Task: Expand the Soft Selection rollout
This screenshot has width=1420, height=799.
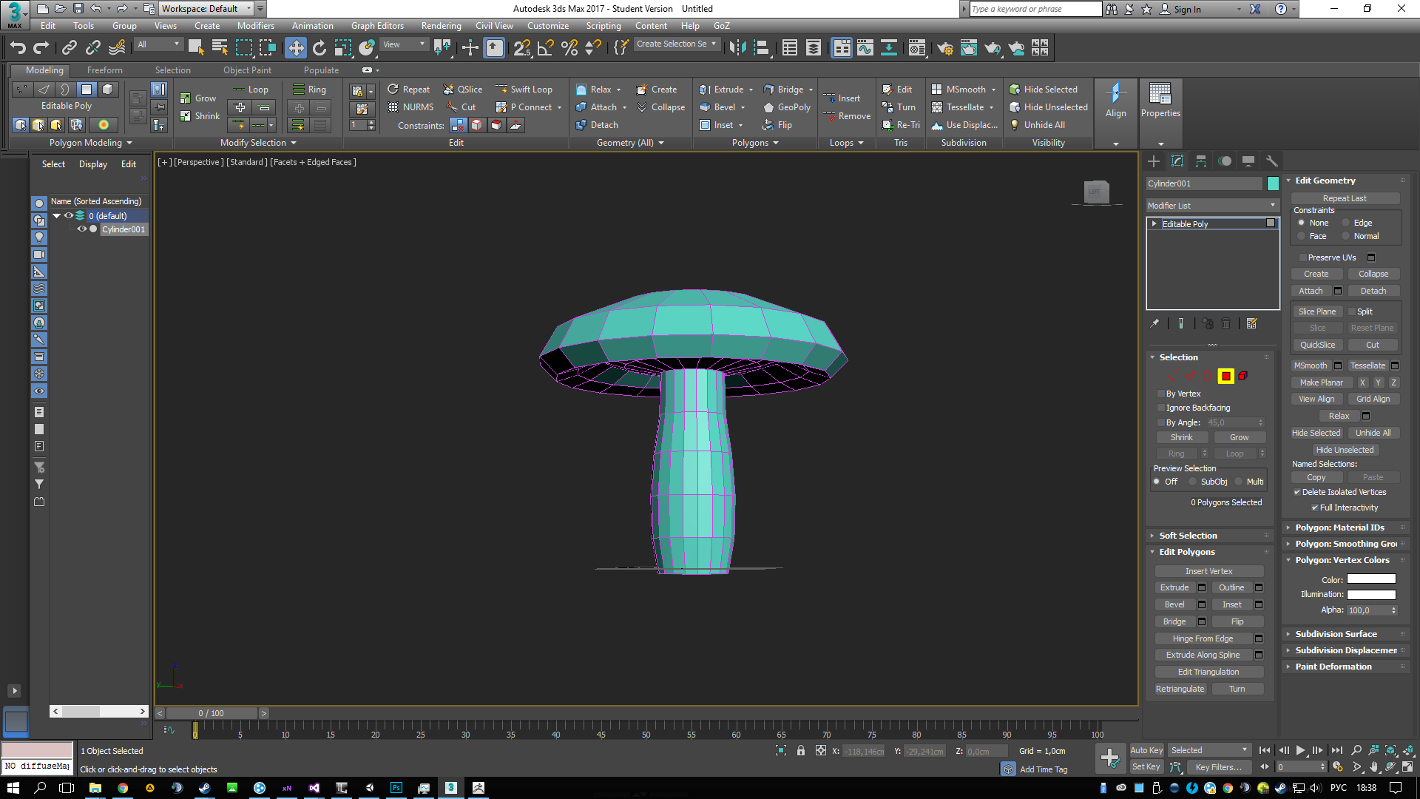Action: pyautogui.click(x=1188, y=536)
